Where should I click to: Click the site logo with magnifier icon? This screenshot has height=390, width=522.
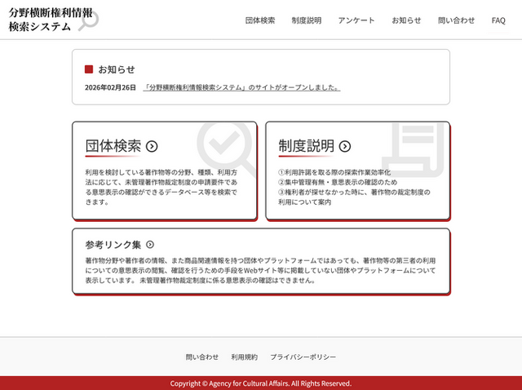(x=50, y=20)
